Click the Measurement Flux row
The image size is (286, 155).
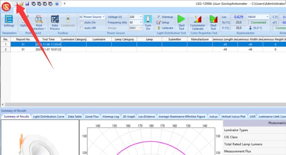tap(254, 151)
